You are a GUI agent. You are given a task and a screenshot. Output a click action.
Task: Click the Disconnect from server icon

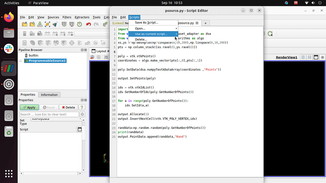72,25
